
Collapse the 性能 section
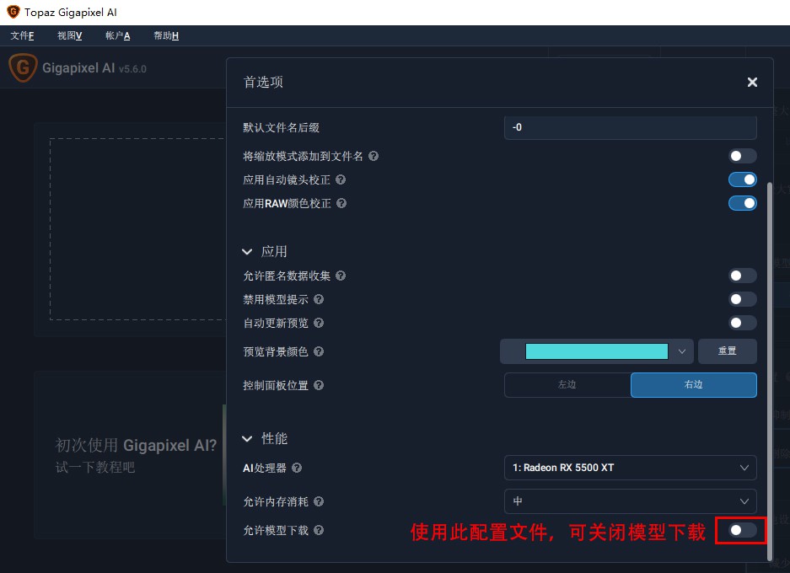click(247, 438)
